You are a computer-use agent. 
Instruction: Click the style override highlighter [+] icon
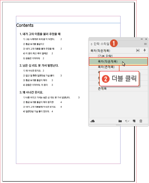point(138,51)
